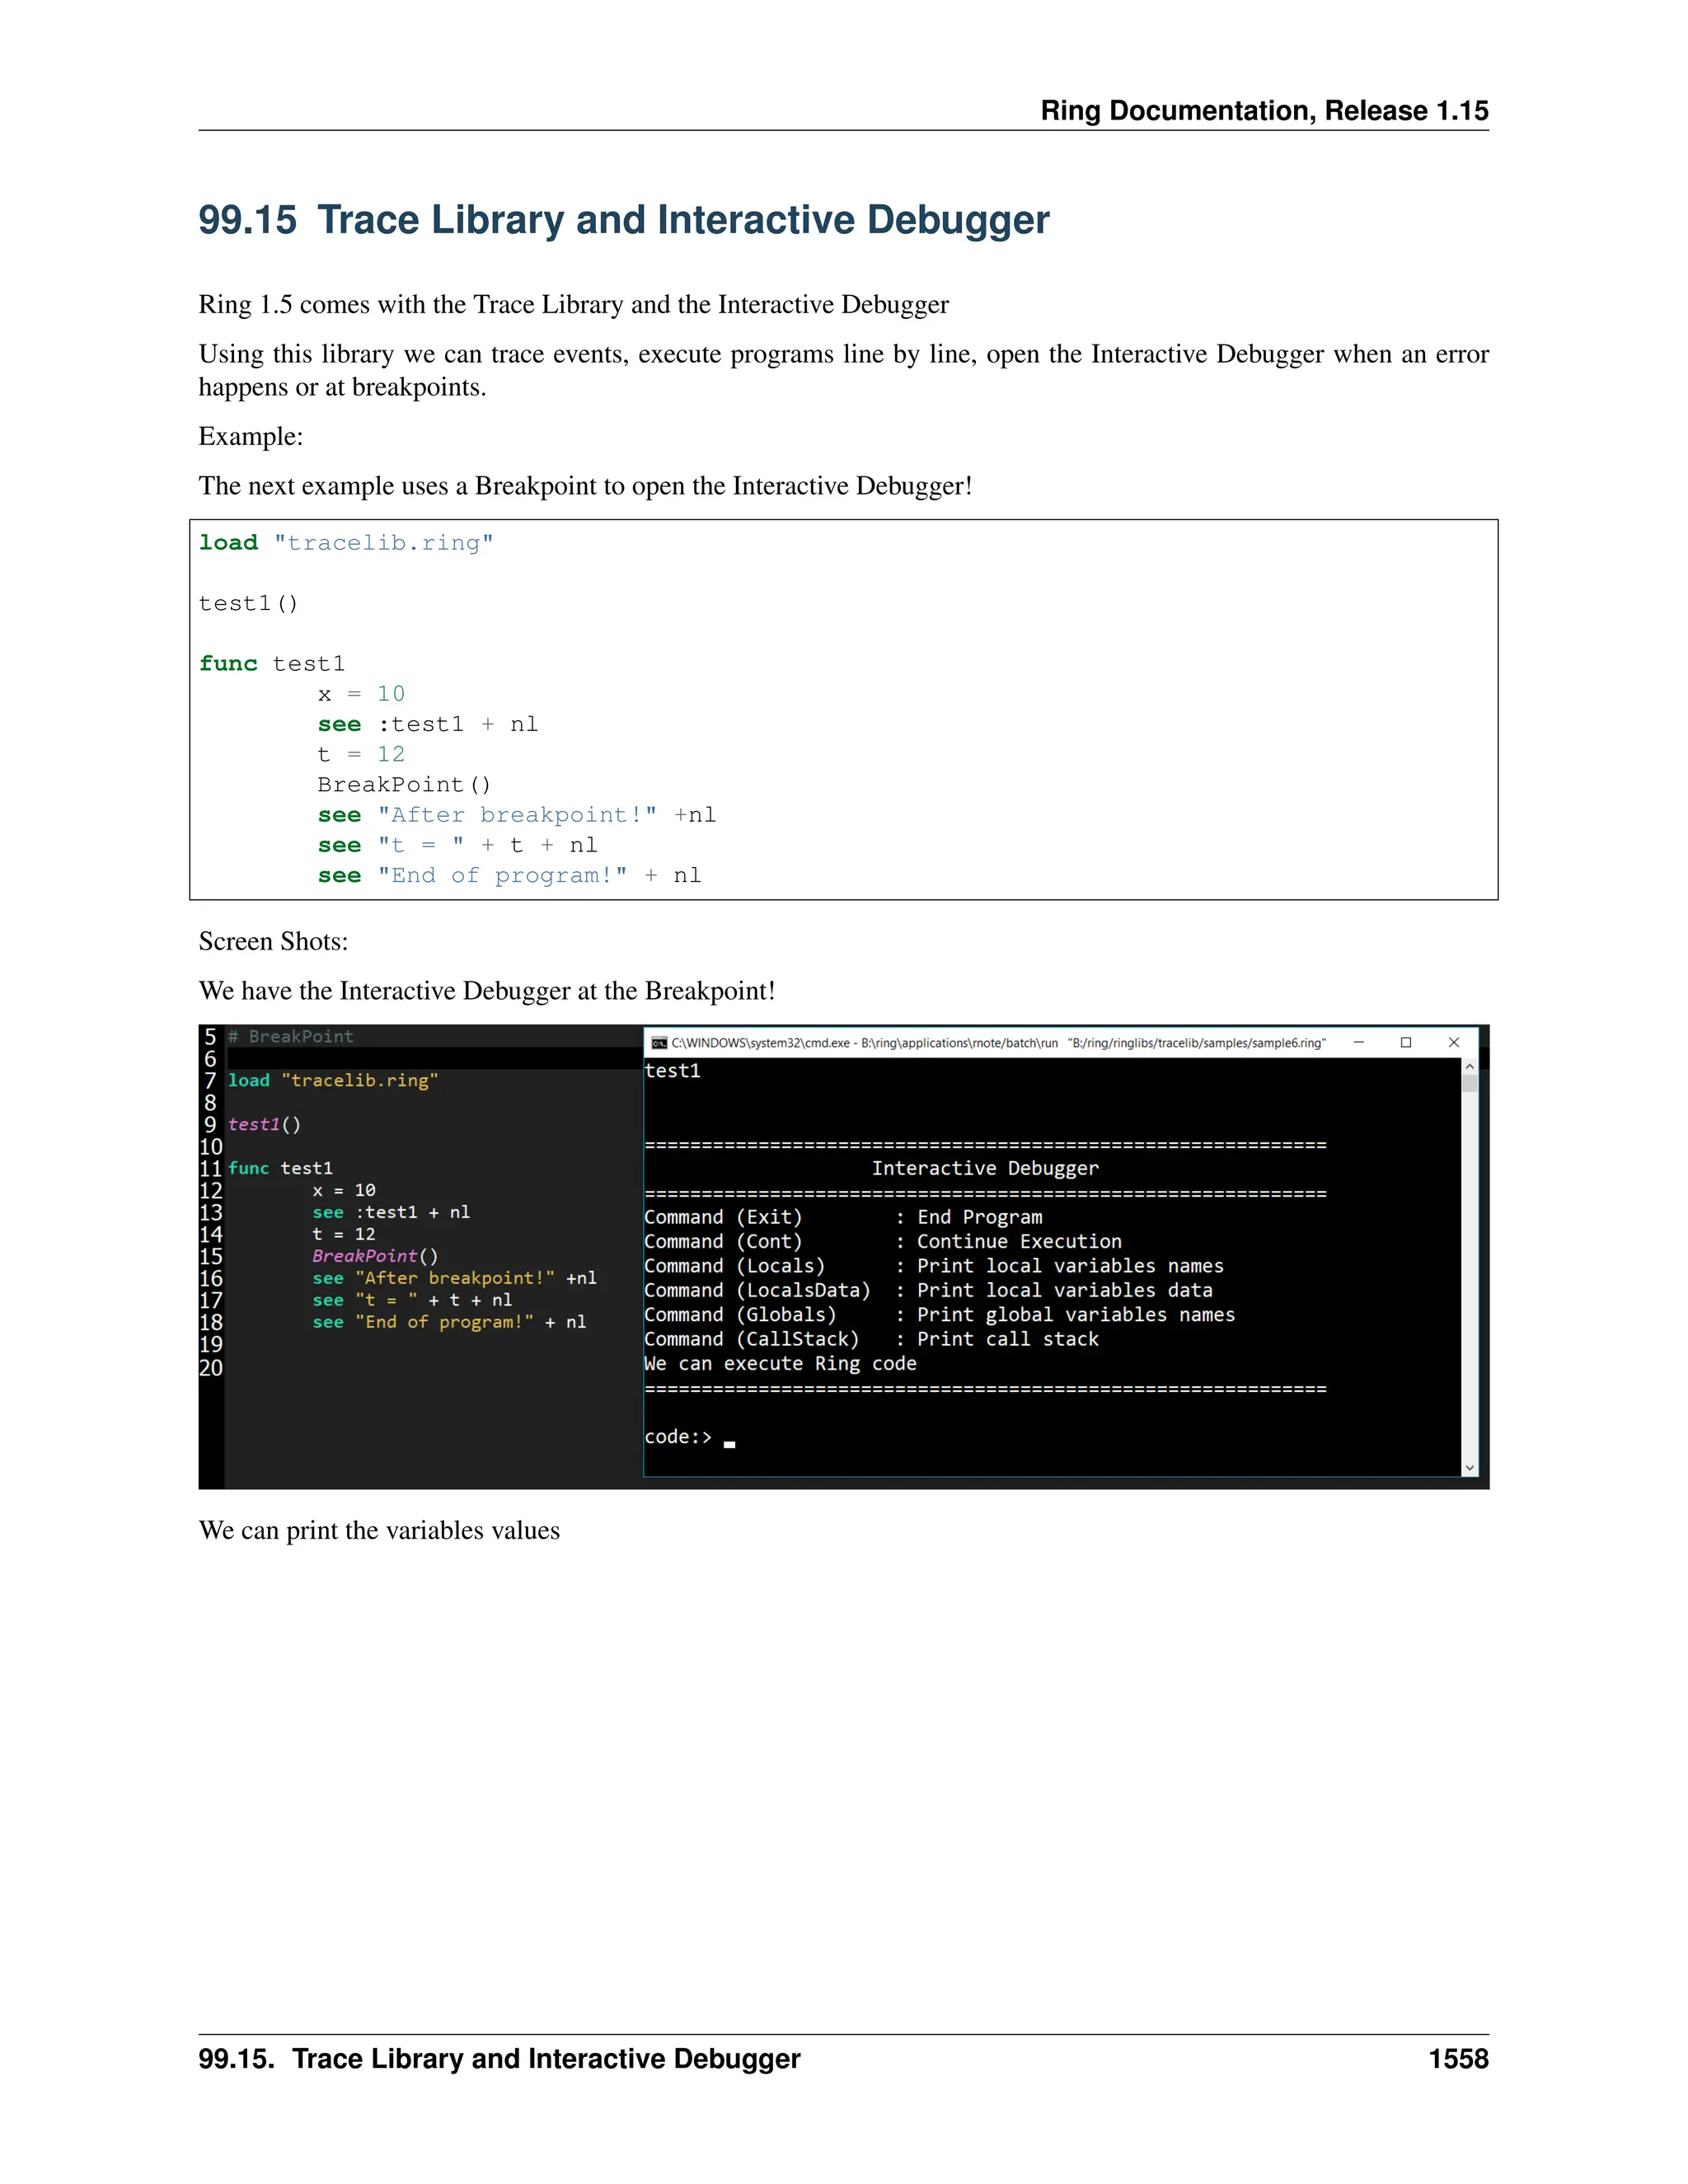Click page number 1558 in the footer
The height and width of the screenshot is (2184, 1688).
click(x=1458, y=2059)
